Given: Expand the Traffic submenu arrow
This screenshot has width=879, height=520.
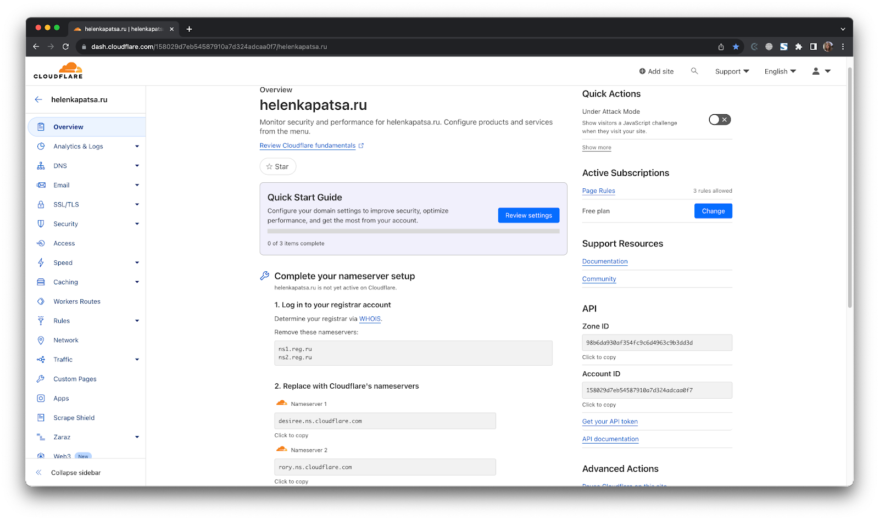Looking at the screenshot, I should 137,360.
